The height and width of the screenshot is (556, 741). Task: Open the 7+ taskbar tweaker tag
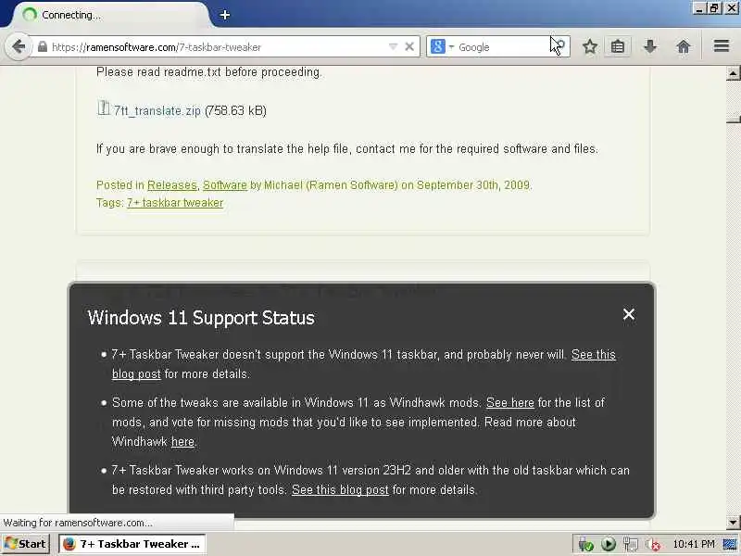click(175, 203)
